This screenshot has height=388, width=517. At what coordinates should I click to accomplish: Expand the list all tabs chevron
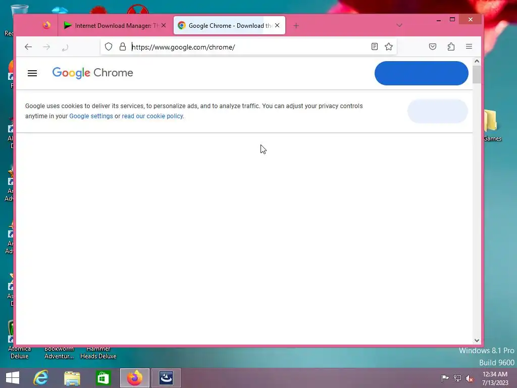tap(399, 25)
